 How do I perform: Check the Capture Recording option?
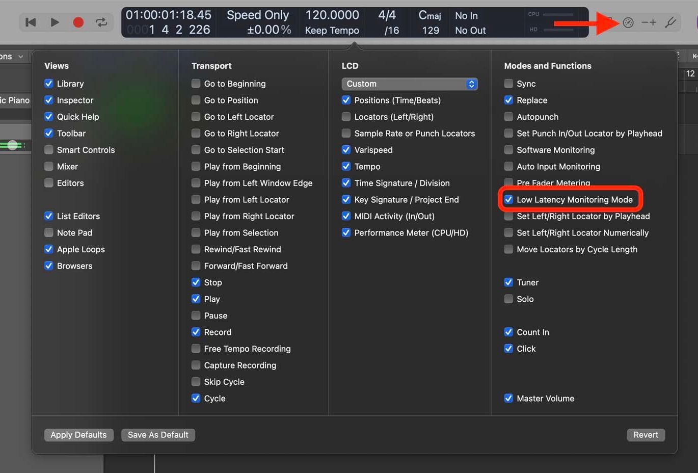[196, 365]
